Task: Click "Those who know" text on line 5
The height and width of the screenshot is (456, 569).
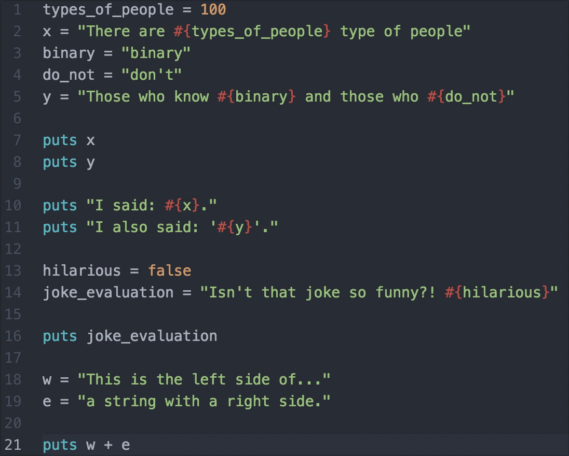Action: [x=147, y=97]
